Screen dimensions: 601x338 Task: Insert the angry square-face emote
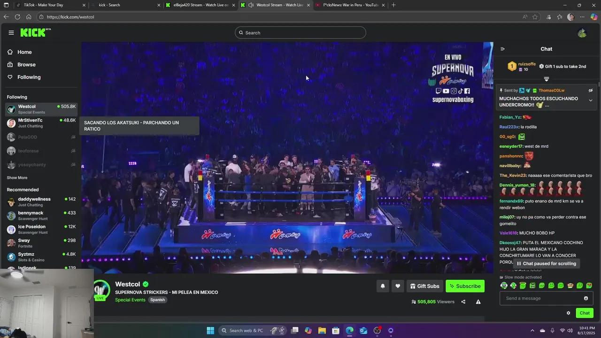click(x=532, y=285)
